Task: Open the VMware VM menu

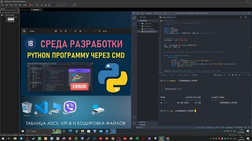Action: pos(16,5)
